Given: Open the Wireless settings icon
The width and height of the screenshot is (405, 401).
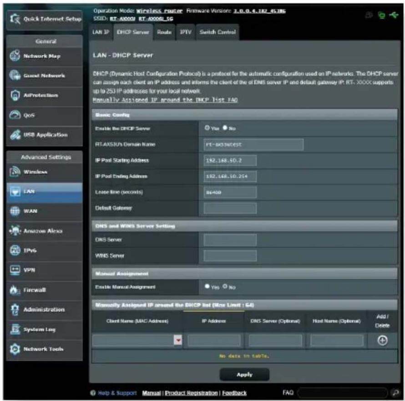Looking at the screenshot, I should click(15, 171).
